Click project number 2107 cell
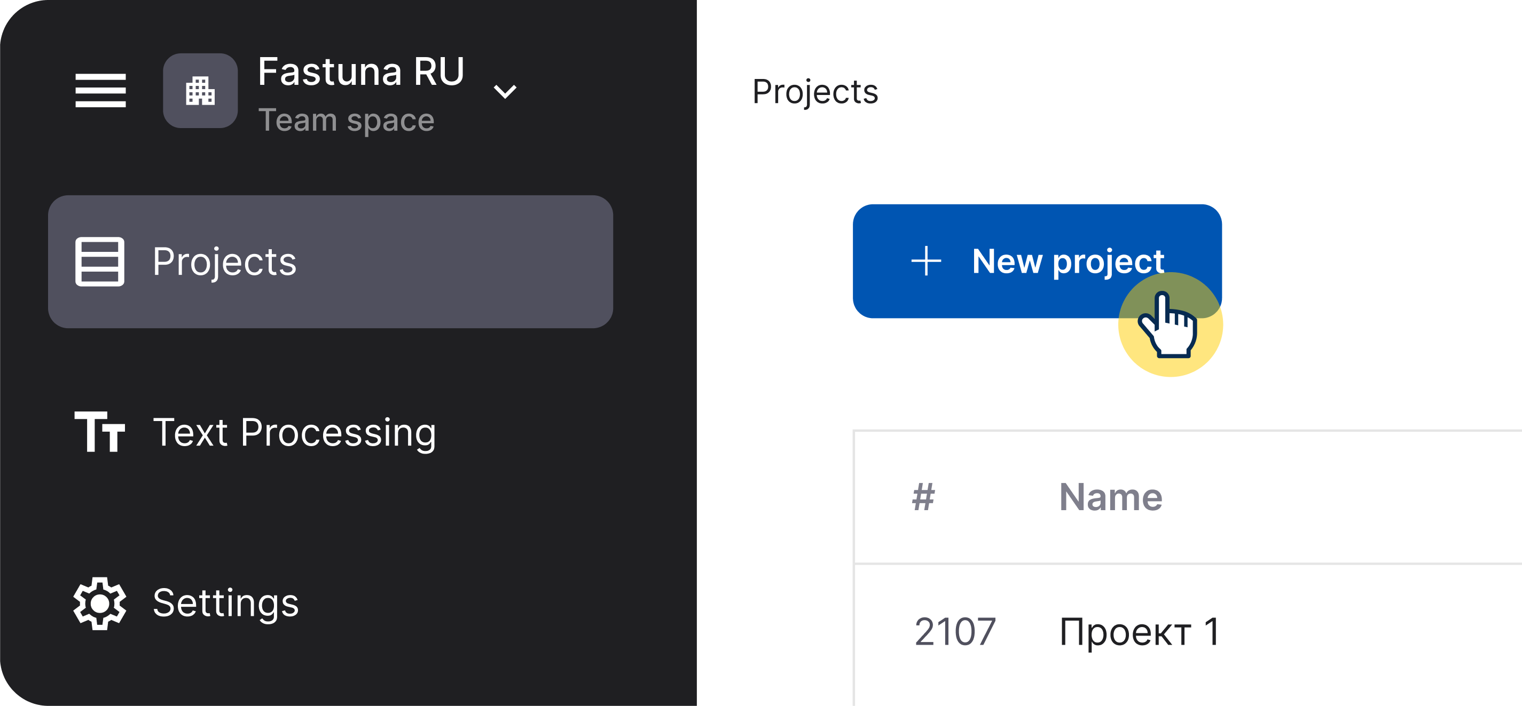This screenshot has height=706, width=1522. [955, 632]
